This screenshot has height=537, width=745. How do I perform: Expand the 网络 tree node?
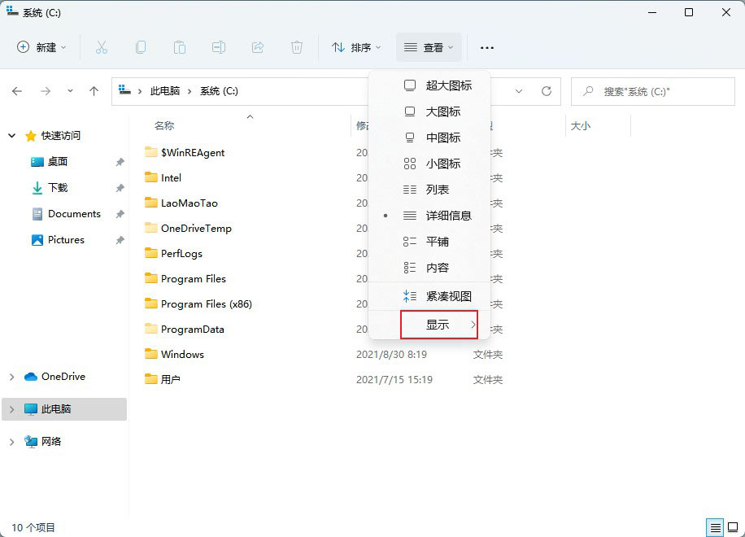point(12,442)
